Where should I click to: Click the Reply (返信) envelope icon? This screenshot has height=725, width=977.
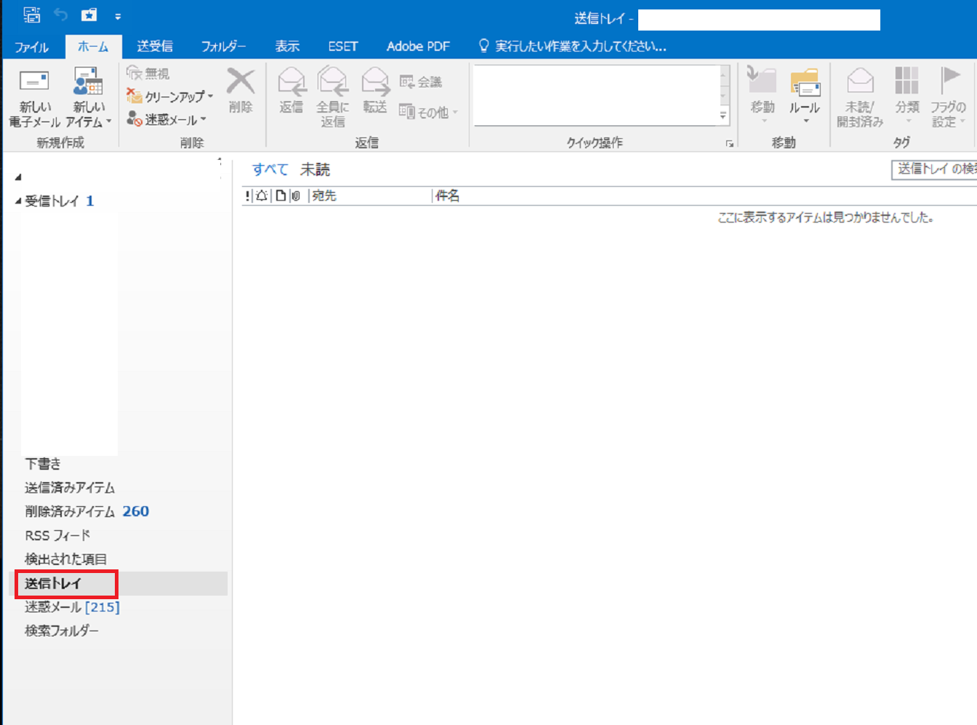292,81
